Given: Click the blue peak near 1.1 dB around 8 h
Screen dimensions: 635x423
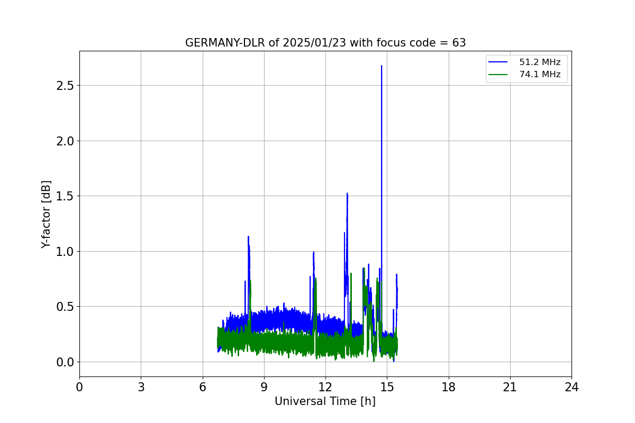Looking at the screenshot, I should pos(248,237).
